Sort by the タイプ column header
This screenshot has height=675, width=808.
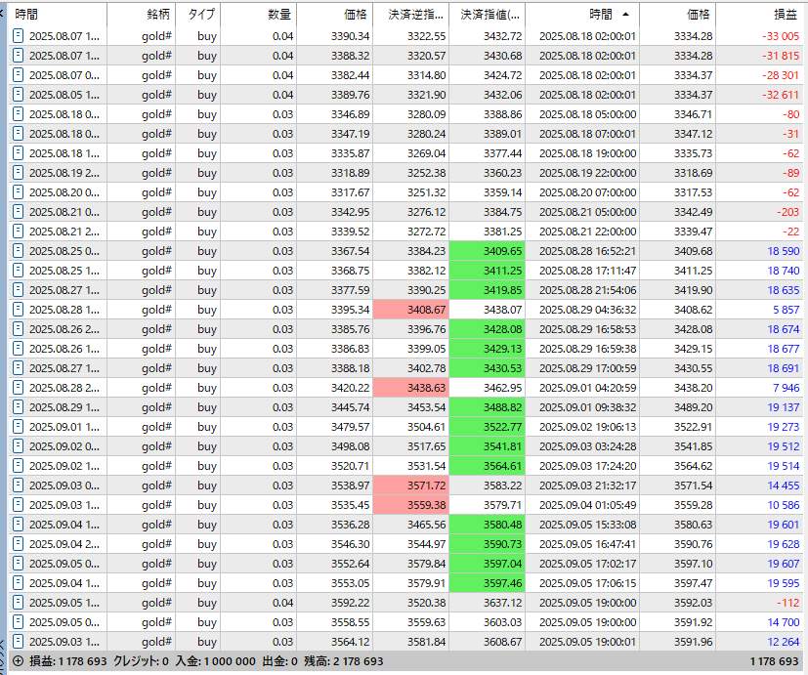(x=198, y=15)
